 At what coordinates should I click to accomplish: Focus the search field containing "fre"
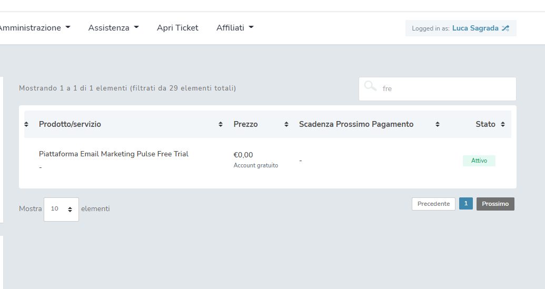437,89
